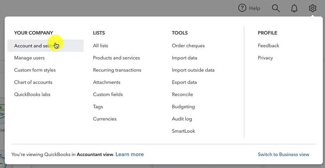Open the Reconcile tool
Viewport: 325px width, 168px height.
pos(182,95)
